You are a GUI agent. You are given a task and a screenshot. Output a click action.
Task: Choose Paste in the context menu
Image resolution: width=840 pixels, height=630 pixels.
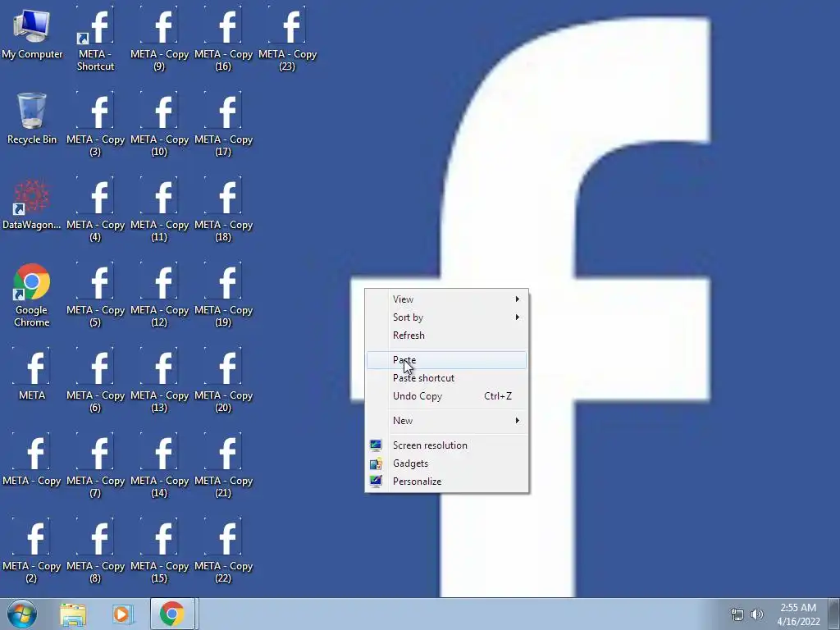point(446,360)
